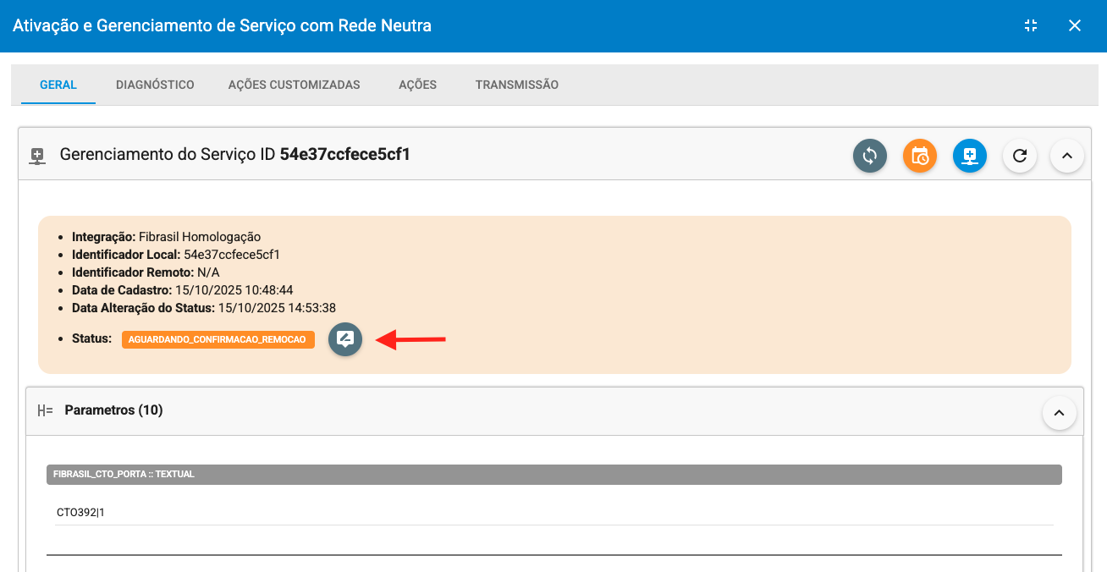Open the orange calendar schedule icon

pos(920,156)
